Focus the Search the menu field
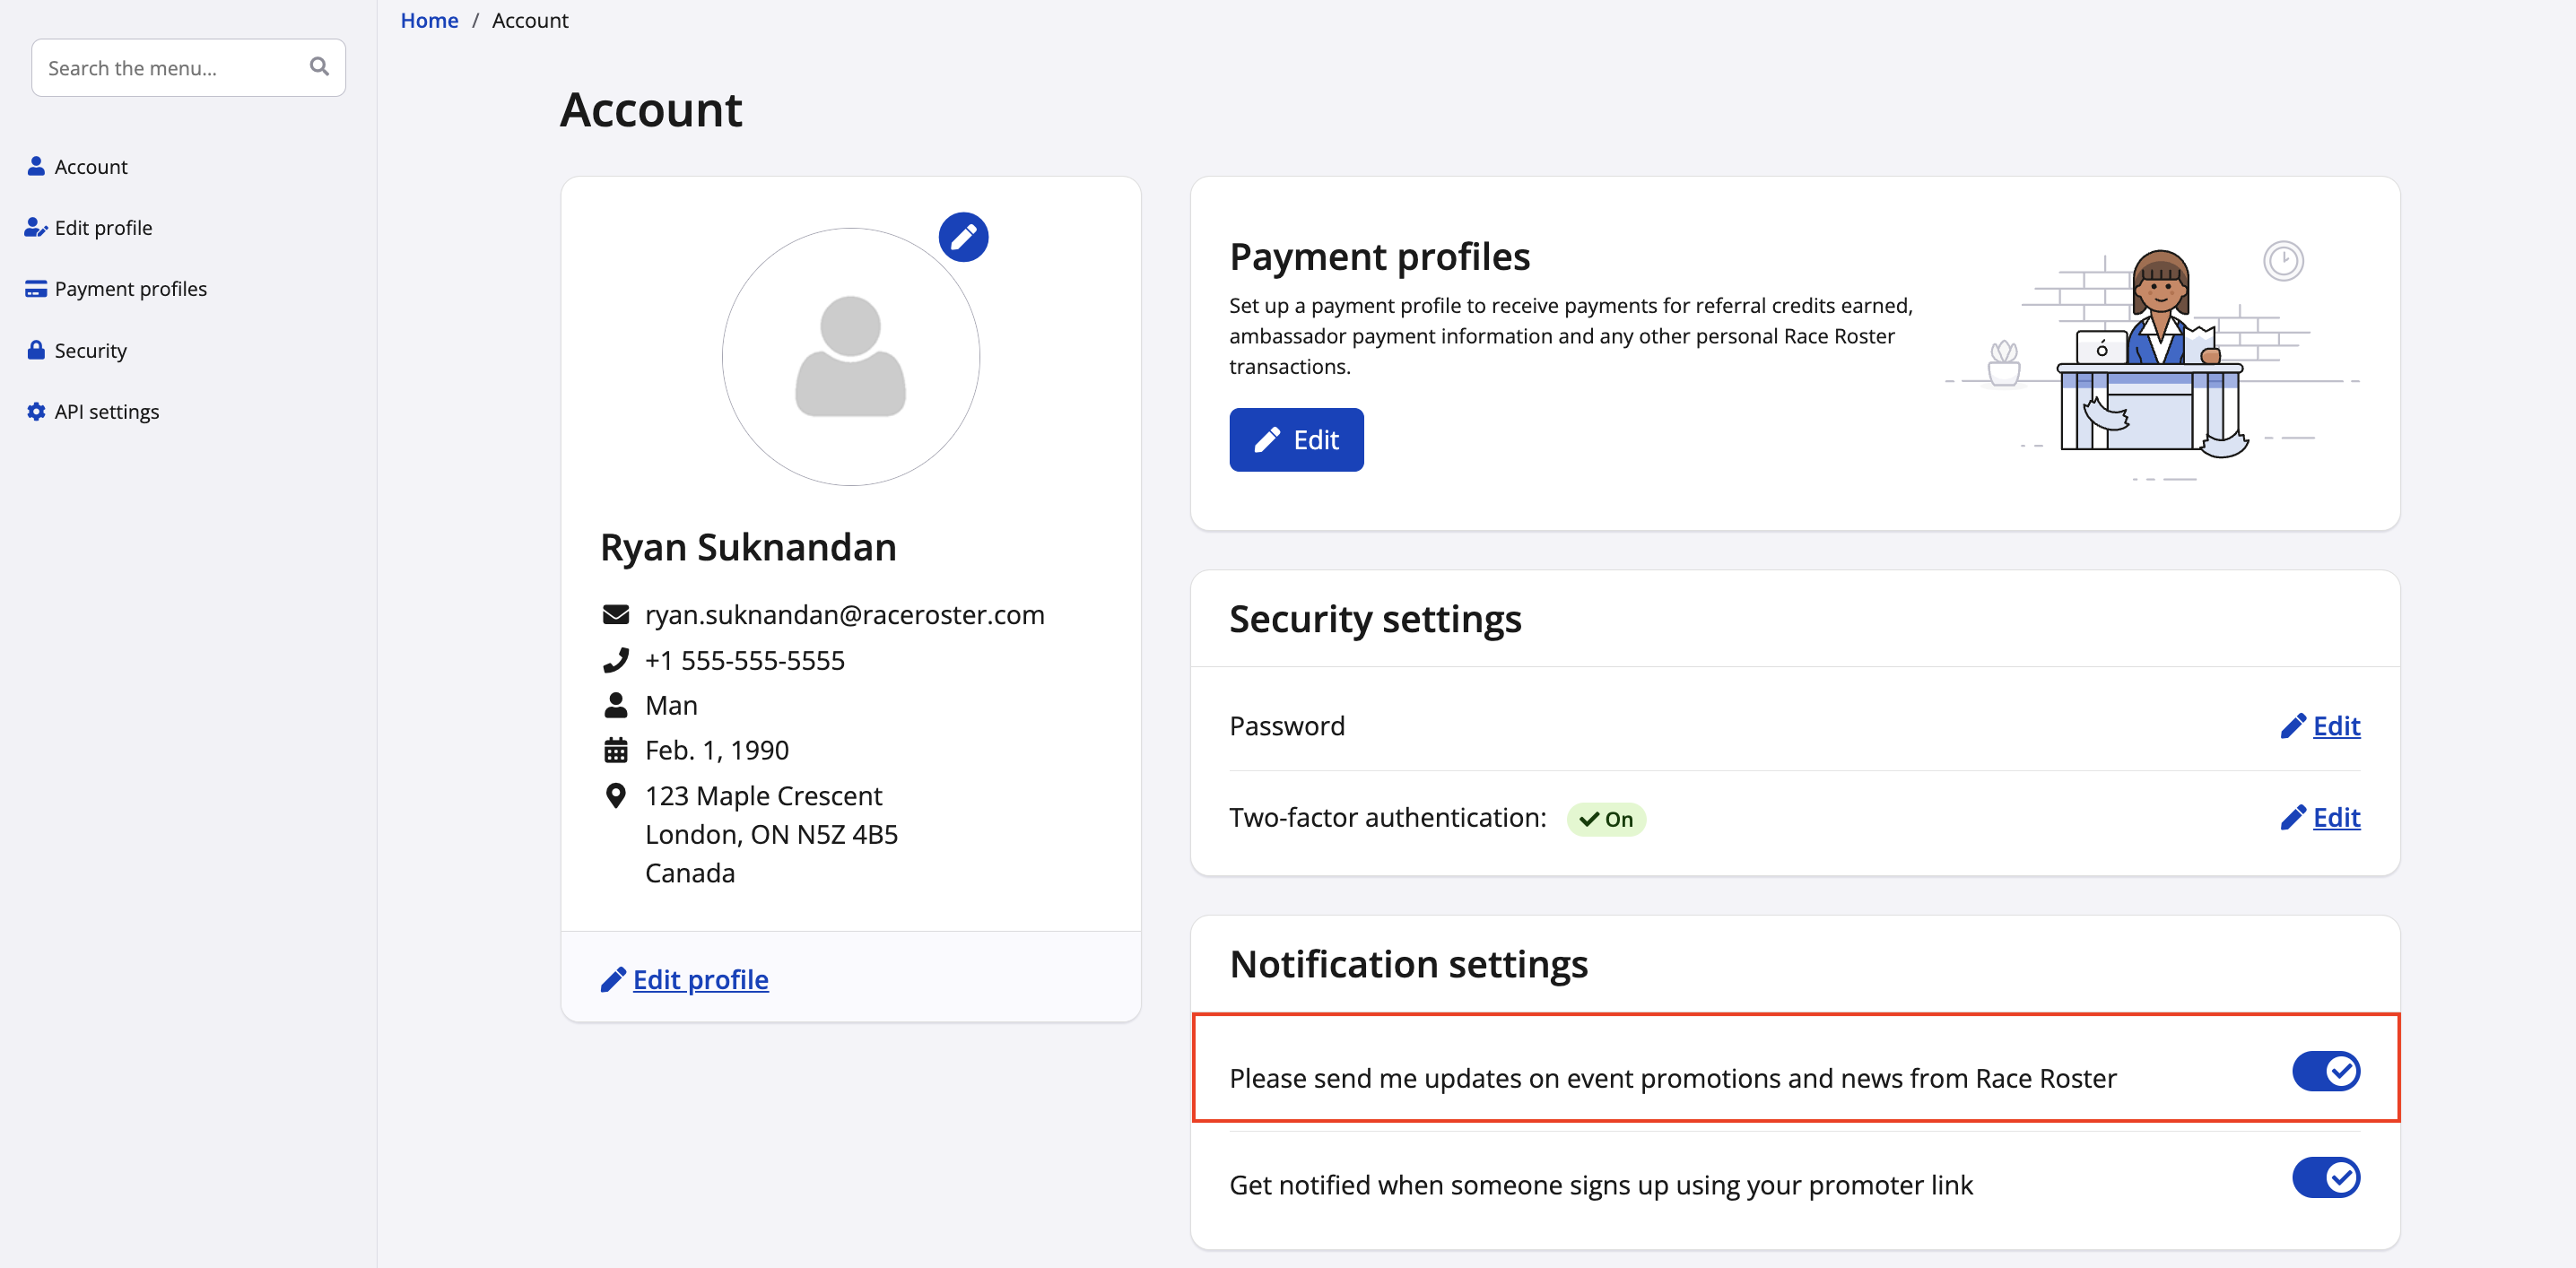This screenshot has height=1268, width=2576. tap(170, 68)
